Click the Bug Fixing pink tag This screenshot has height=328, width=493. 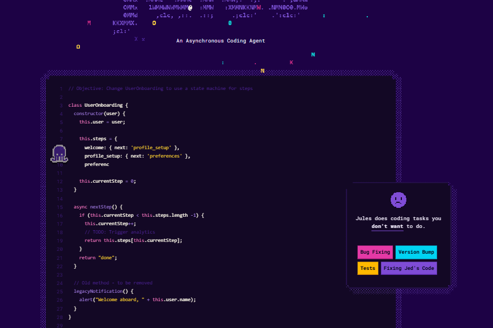[x=375, y=252]
